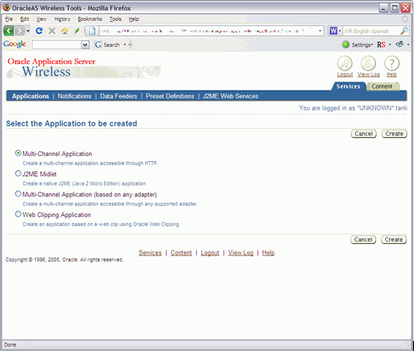Open the Google toolbar Settings menu
Screen dimensions: 414x351
coord(362,45)
